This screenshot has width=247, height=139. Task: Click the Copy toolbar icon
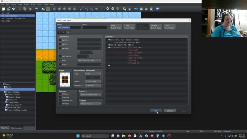point(25,9)
